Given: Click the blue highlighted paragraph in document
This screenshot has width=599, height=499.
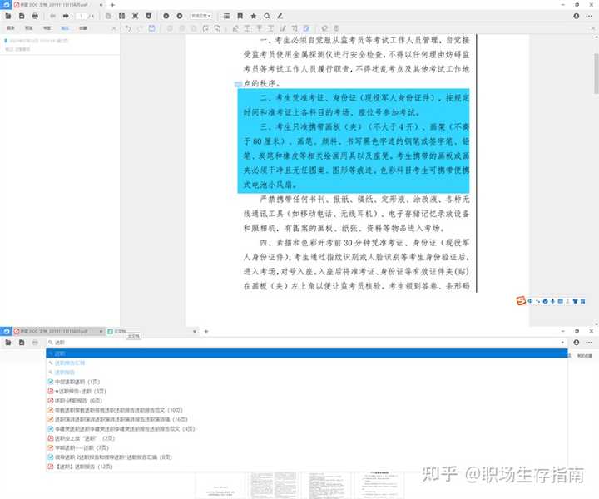Looking at the screenshot, I should click(354, 141).
